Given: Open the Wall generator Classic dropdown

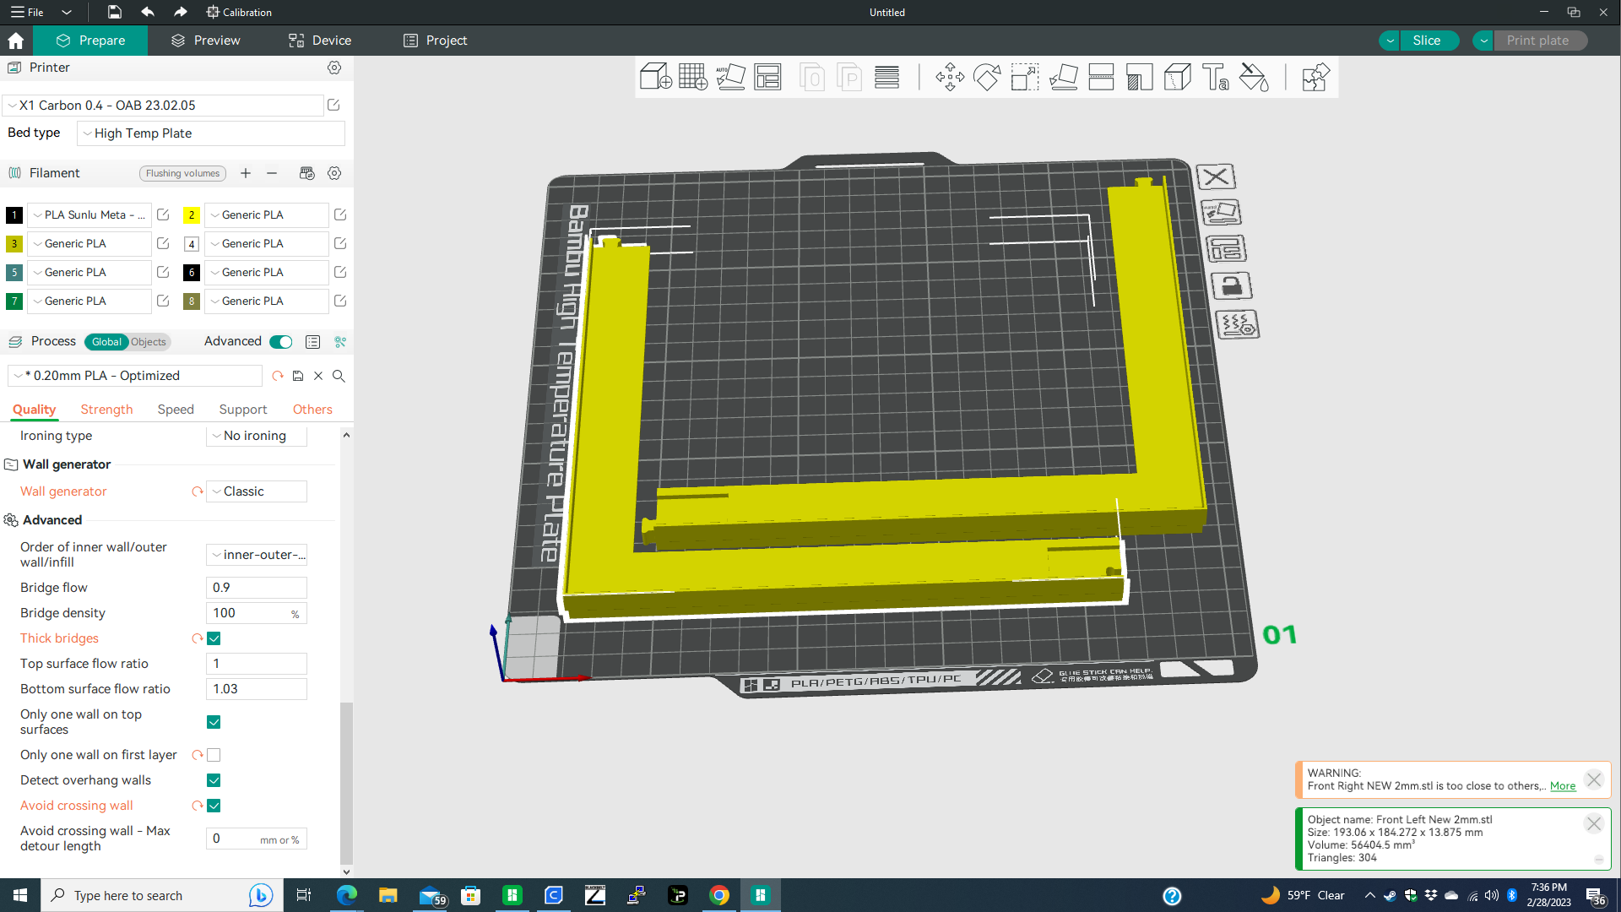Looking at the screenshot, I should click(x=257, y=491).
